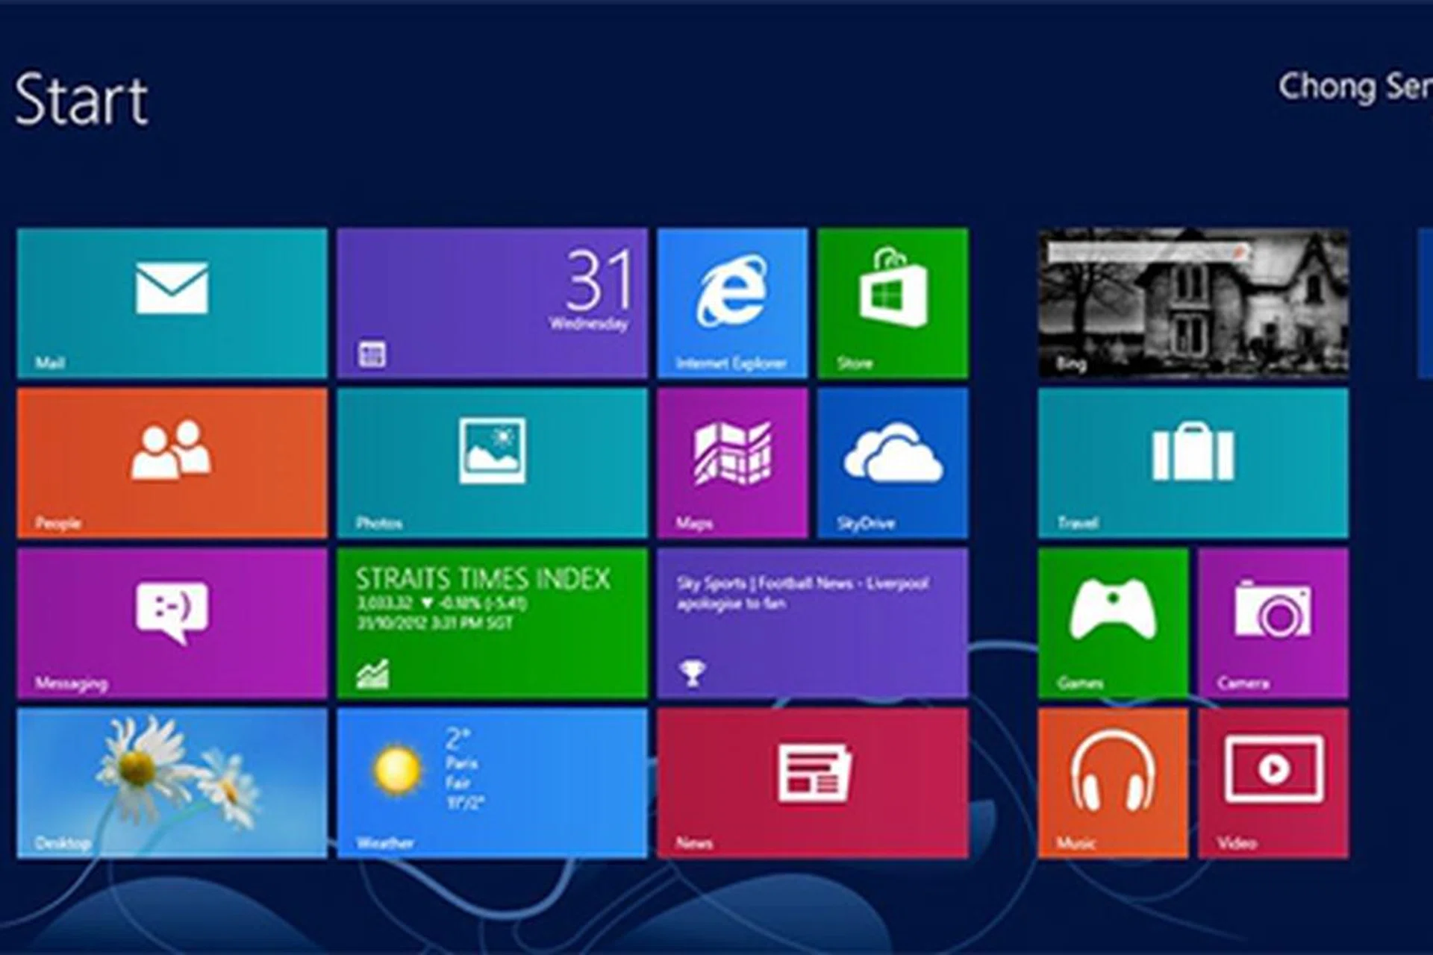Open the People tile
The width and height of the screenshot is (1433, 955).
[172, 463]
